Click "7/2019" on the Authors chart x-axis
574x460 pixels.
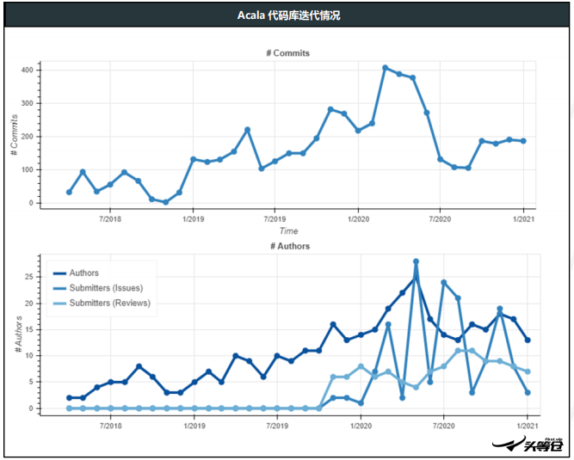click(277, 426)
